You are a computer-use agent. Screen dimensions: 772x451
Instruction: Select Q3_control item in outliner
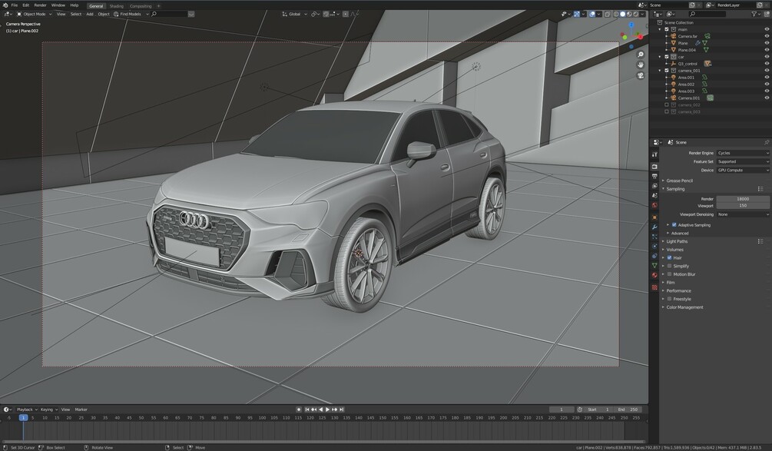click(688, 64)
